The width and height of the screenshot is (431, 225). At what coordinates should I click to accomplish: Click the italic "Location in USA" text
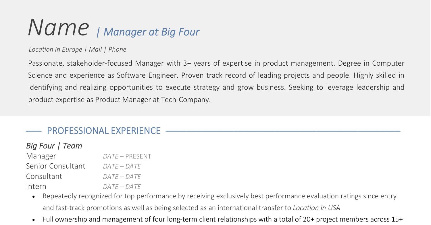pyautogui.click(x=316, y=208)
